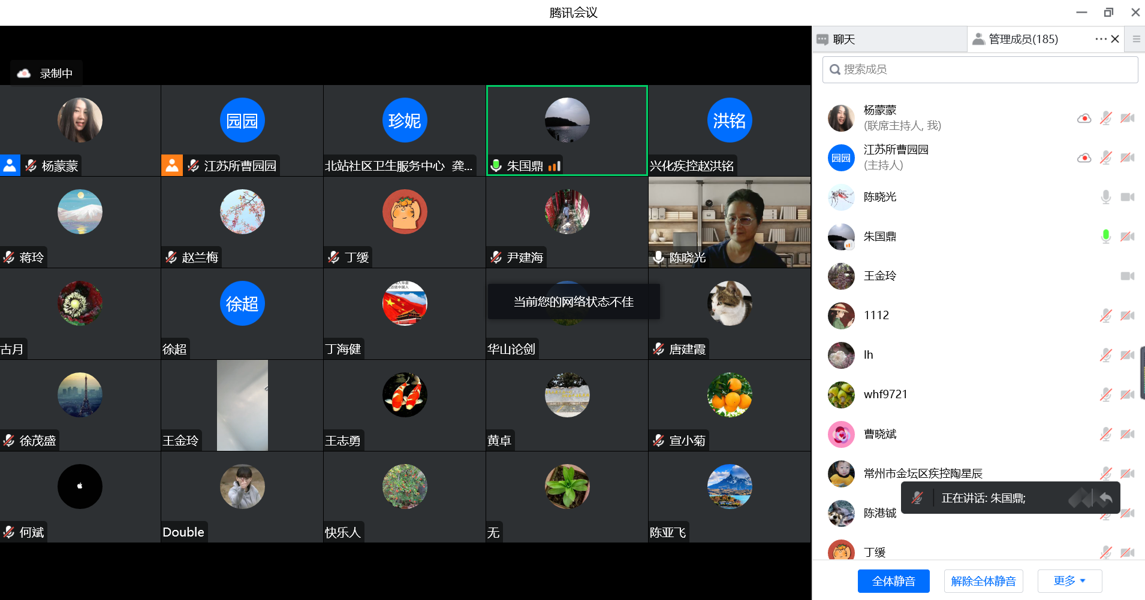Image resolution: width=1145 pixels, height=600 pixels.
Task: Click signal strength bars on 朱国鼎's tile
Action: (x=555, y=166)
